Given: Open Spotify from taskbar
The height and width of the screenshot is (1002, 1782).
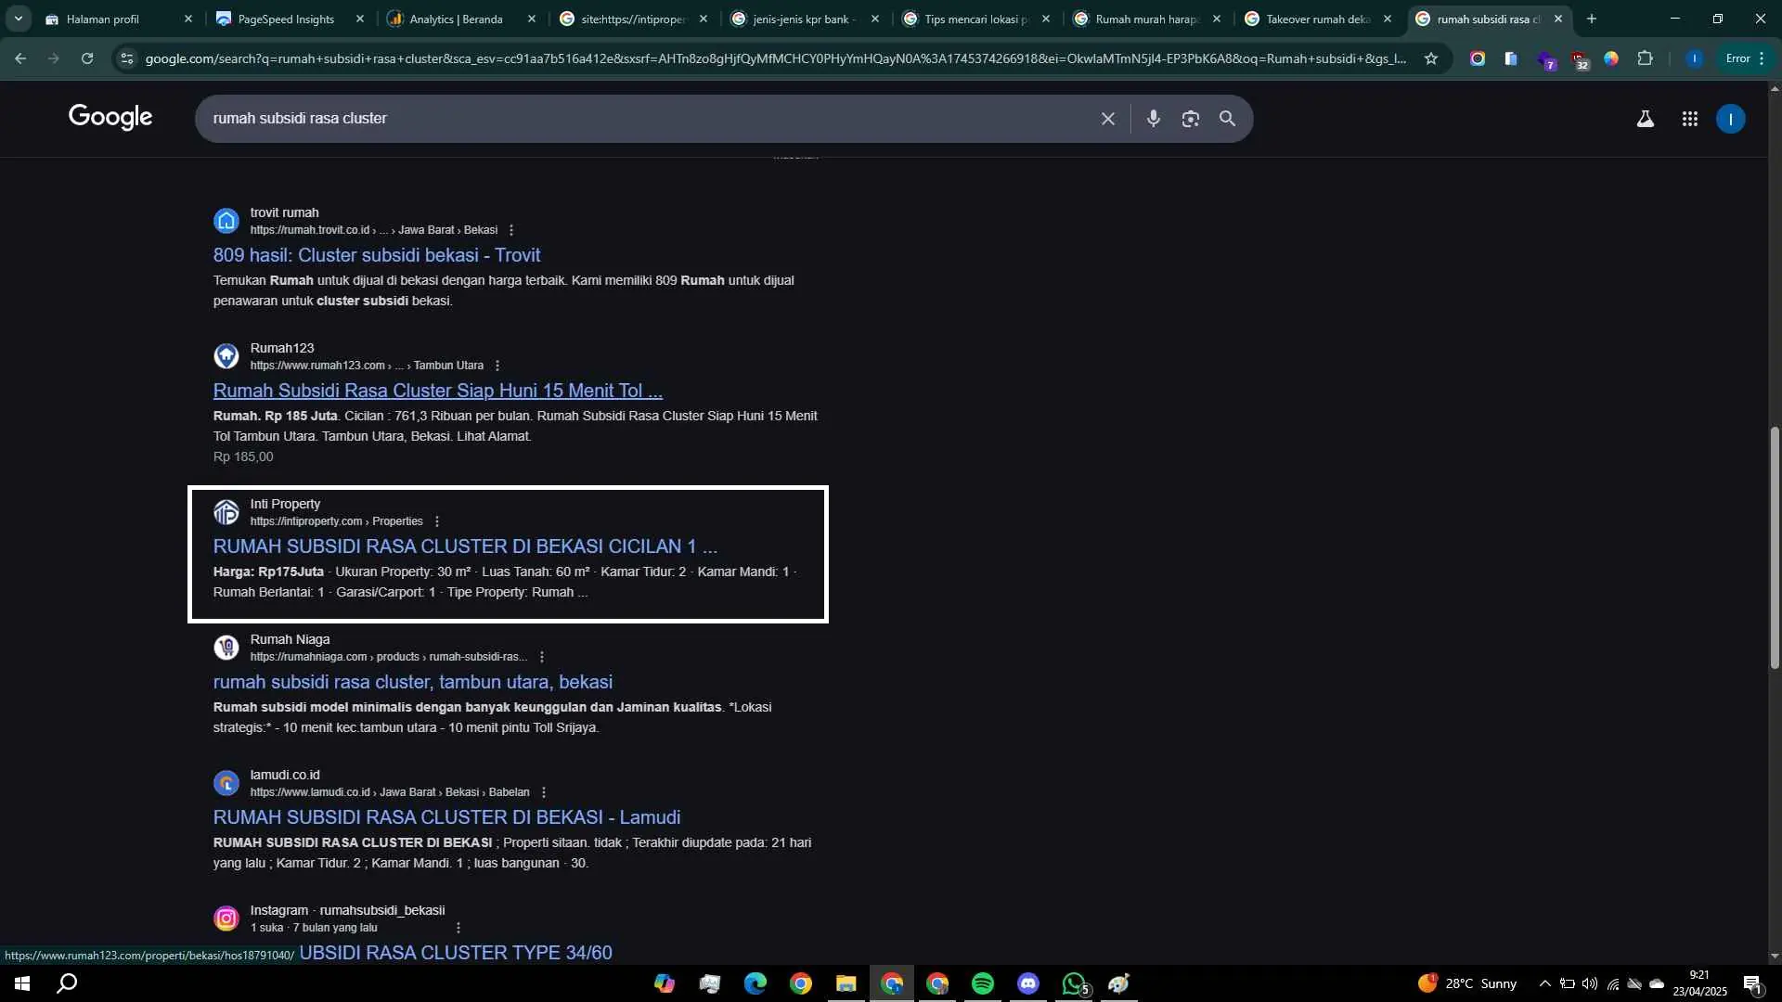Looking at the screenshot, I should 983,983.
